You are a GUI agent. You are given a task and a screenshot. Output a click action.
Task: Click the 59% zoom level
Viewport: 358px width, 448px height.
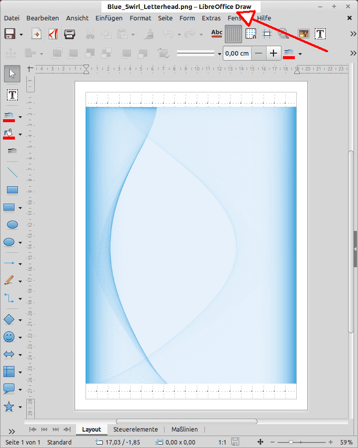click(x=346, y=442)
